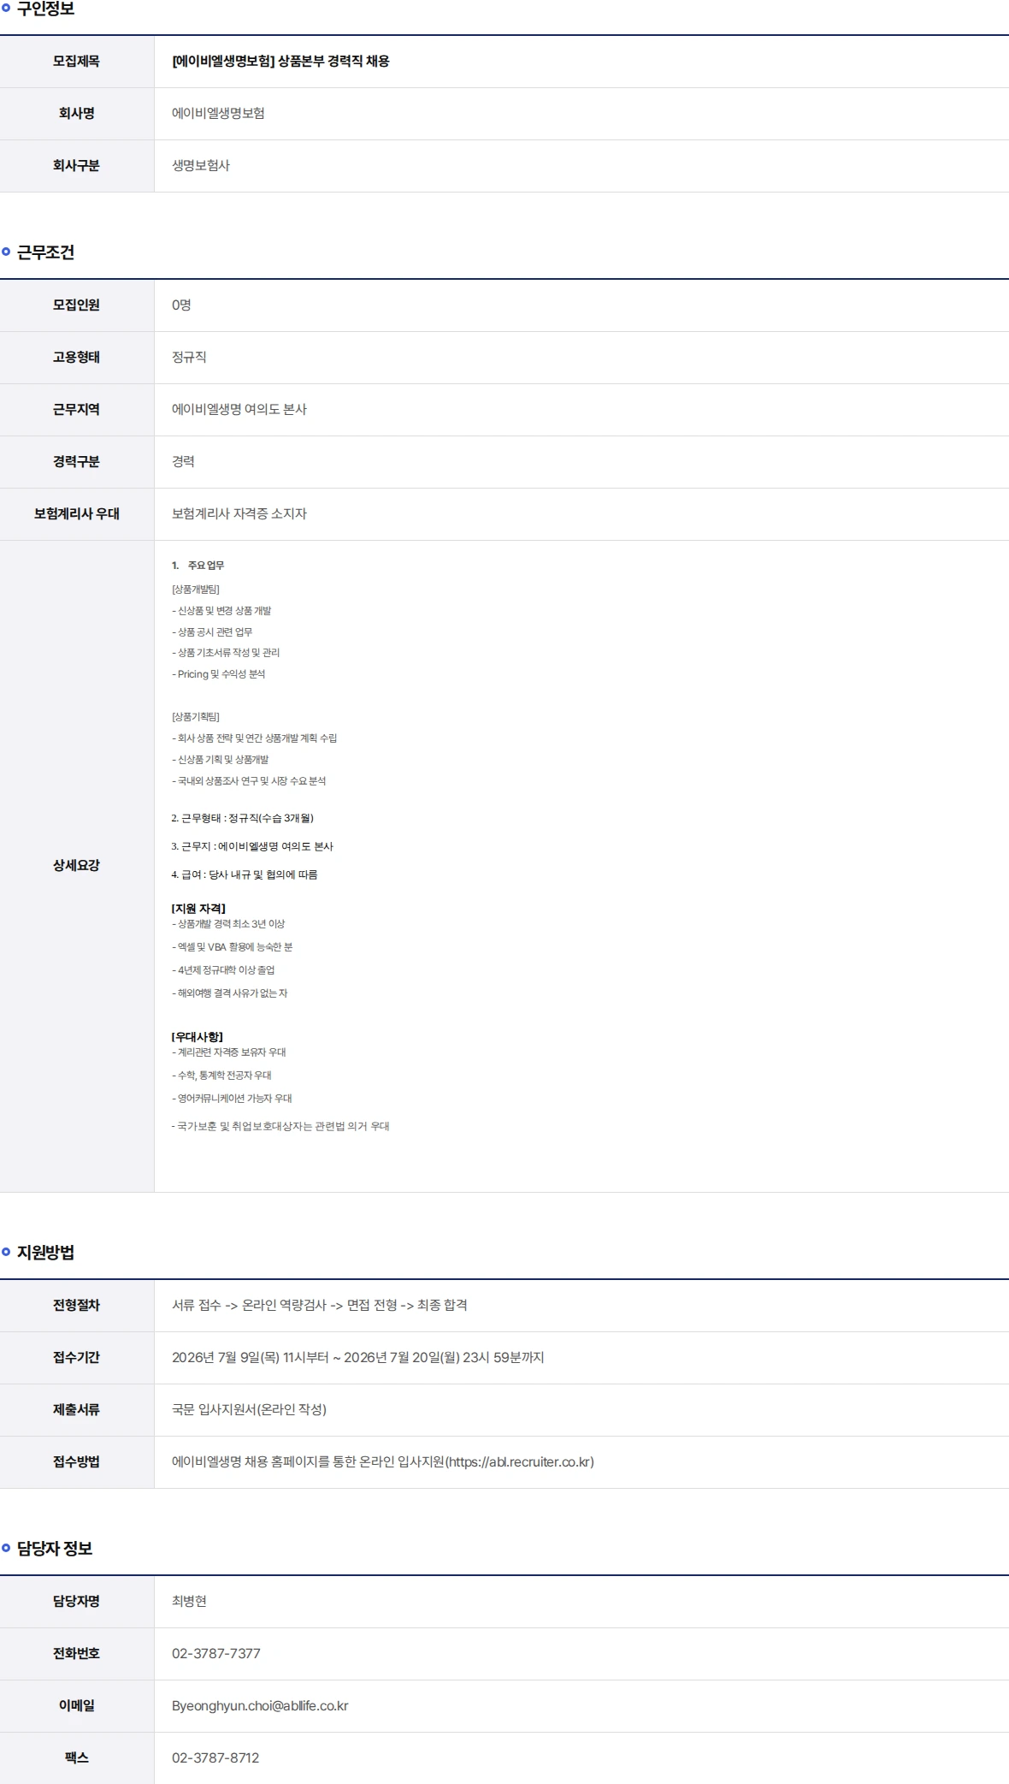Click the 팩스 row label
Screen dimensions: 1009x1784
point(77,1758)
